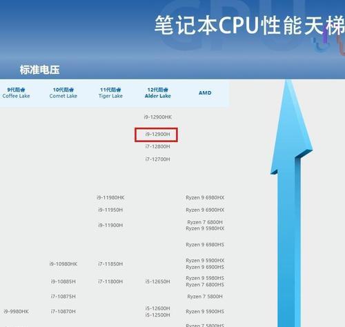Click the Ryzen 7 6800H entry
This screenshot has width=345, height=327.
tap(205, 222)
